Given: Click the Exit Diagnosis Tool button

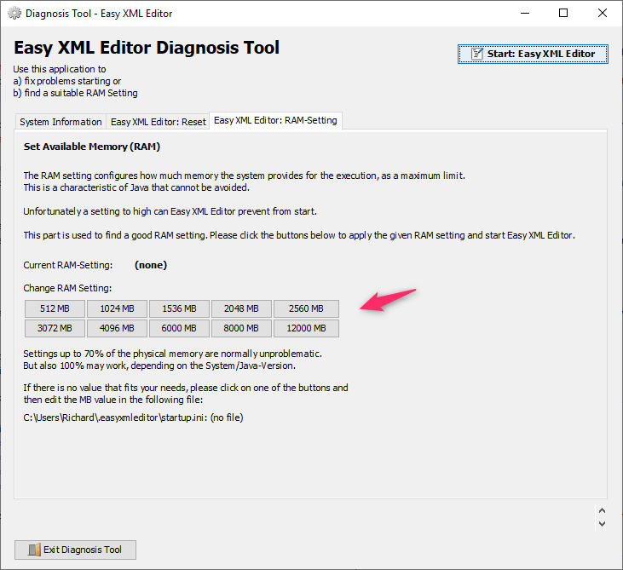Looking at the screenshot, I should click(75, 550).
